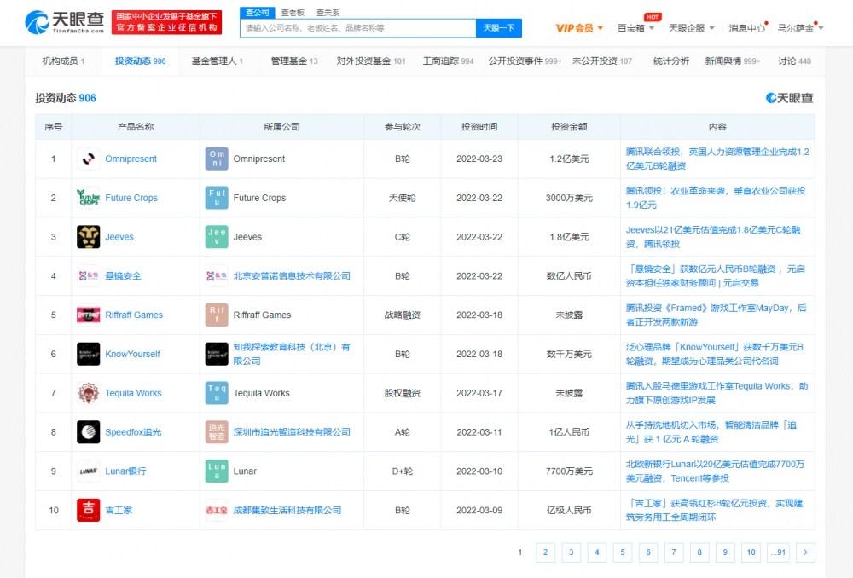This screenshot has height=578, width=853.
Task: Click the Tequila Works logo icon
Action: point(88,393)
